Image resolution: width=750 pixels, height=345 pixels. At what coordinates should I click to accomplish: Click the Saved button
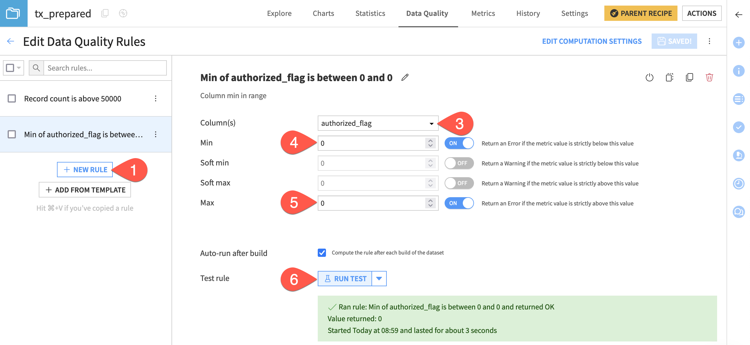674,41
